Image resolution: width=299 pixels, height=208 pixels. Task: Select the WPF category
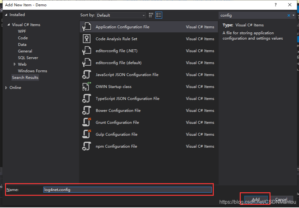click(22, 31)
